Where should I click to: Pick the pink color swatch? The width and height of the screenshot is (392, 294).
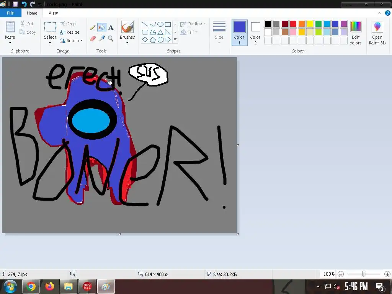tap(293, 32)
